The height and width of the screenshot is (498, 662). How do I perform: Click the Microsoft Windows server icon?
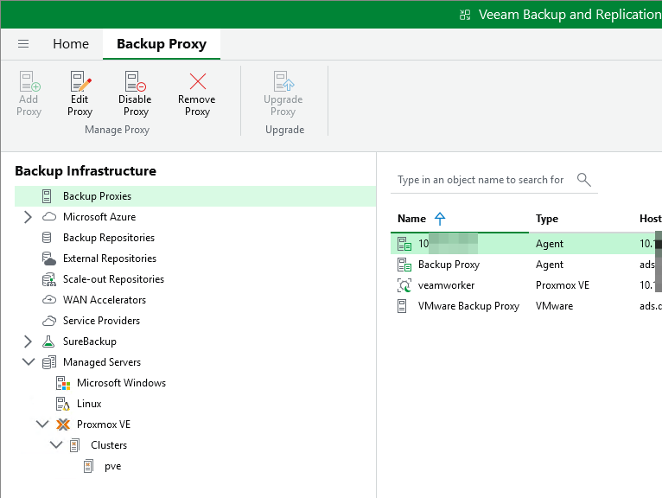[x=63, y=383]
